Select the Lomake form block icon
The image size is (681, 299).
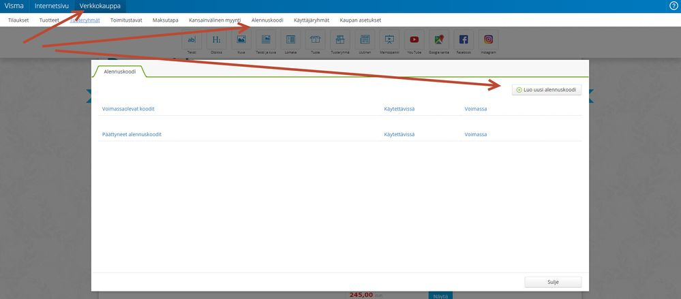click(290, 40)
